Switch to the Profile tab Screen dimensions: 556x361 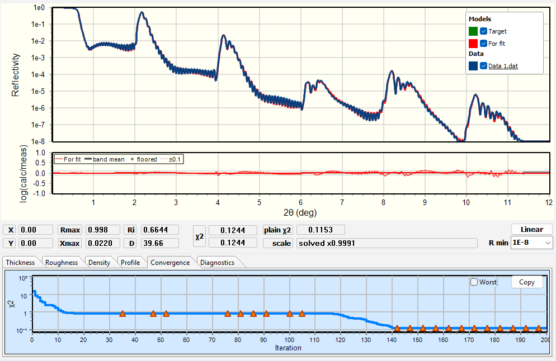[x=130, y=263]
